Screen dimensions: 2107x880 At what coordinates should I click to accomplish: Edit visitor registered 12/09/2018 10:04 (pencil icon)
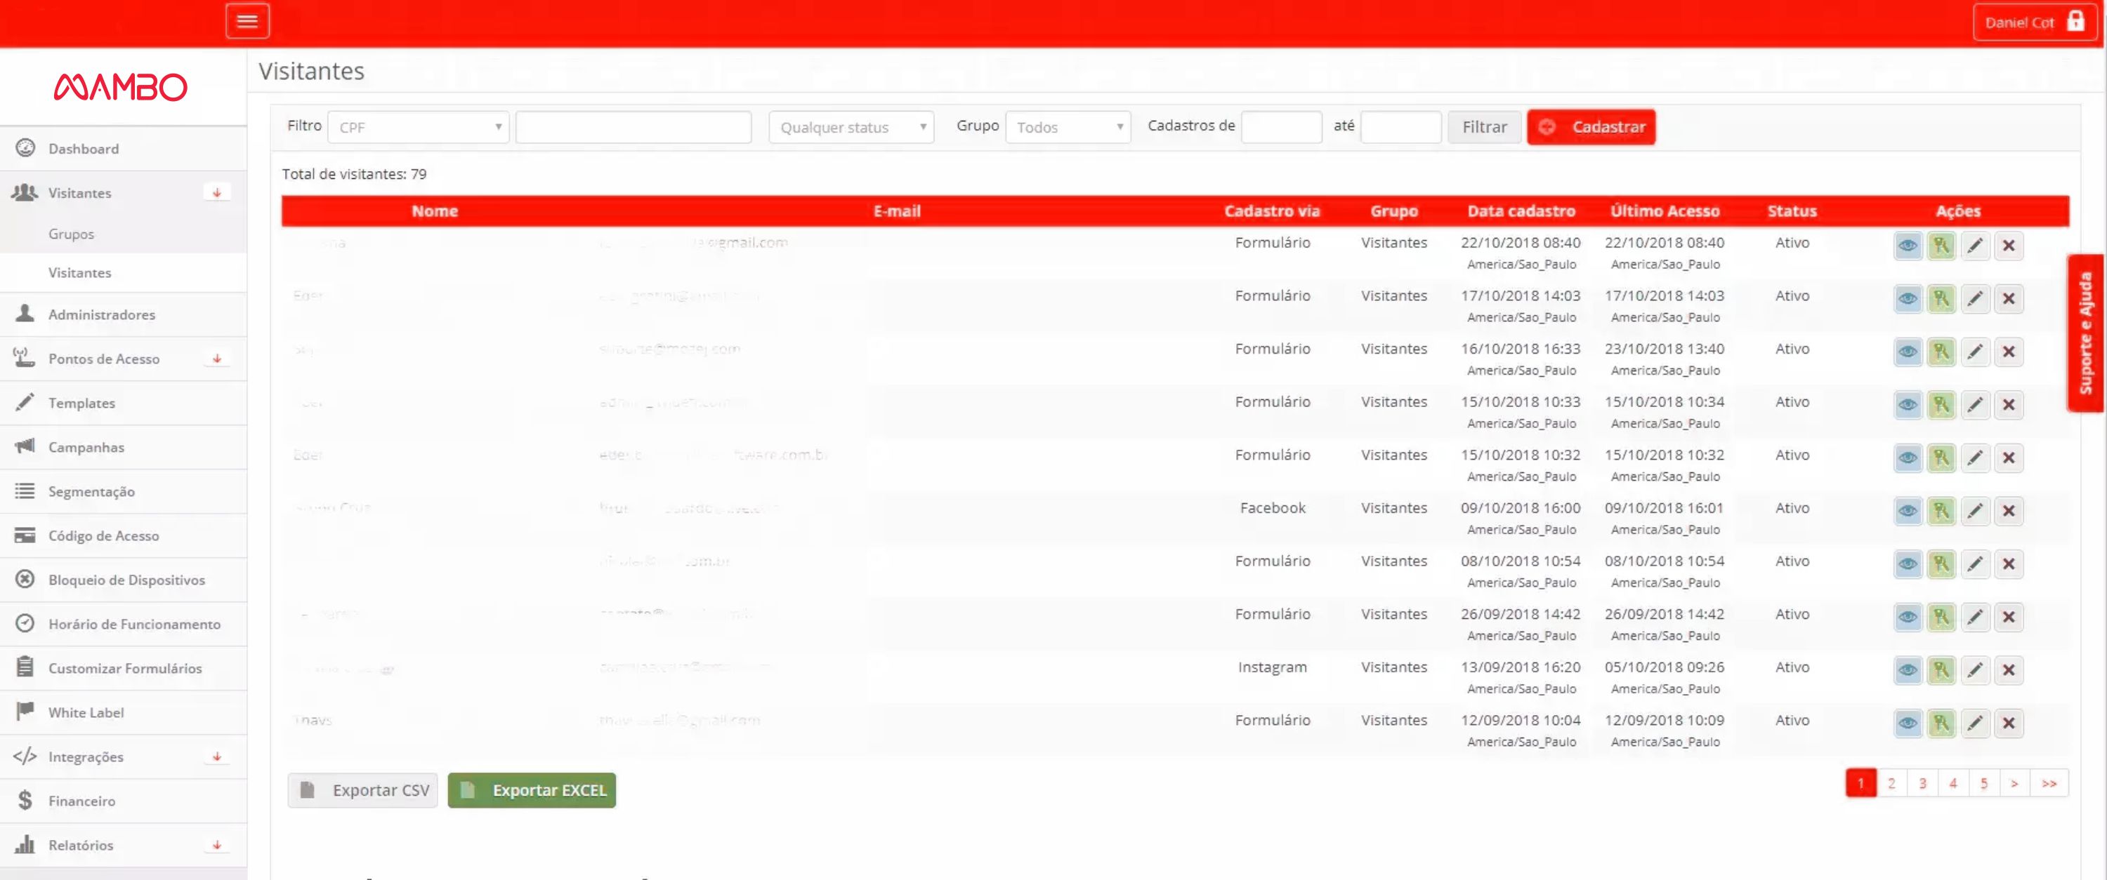click(x=1974, y=724)
